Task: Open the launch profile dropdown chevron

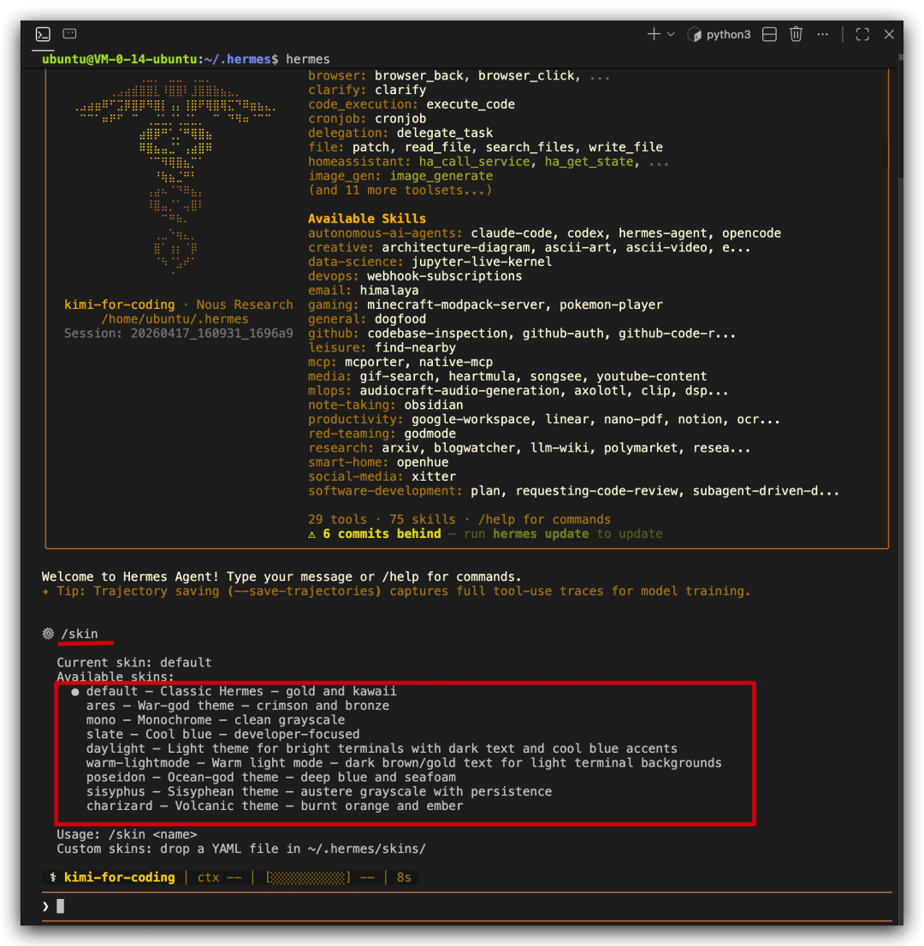Action: point(671,34)
